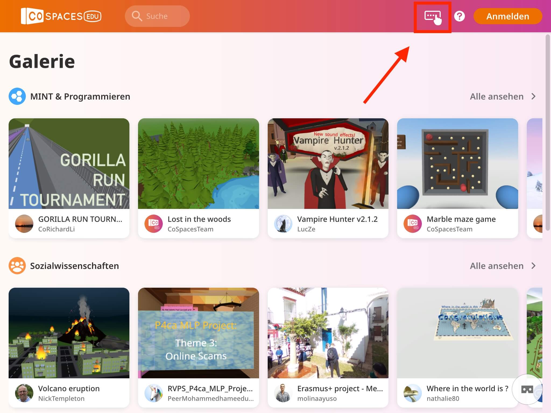Image resolution: width=551 pixels, height=413 pixels.
Task: Open the Lost in the woods thumbnail
Action: click(199, 163)
